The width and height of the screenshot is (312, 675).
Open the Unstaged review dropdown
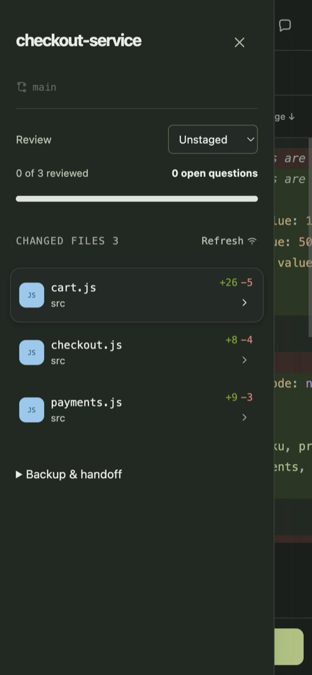(213, 140)
